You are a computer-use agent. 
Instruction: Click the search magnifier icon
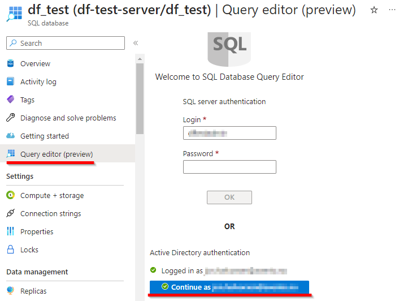[x=13, y=43]
